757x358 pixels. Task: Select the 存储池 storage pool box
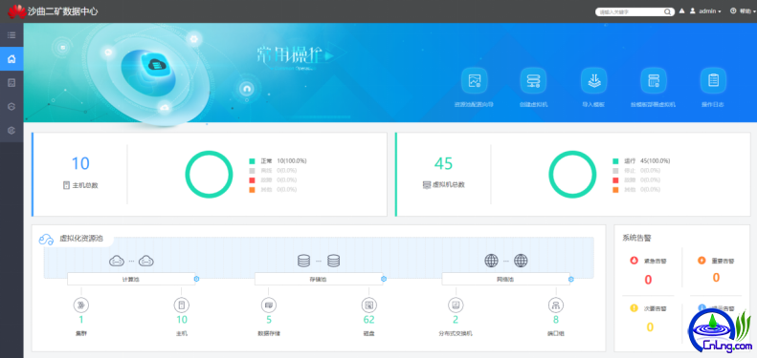coord(319,279)
